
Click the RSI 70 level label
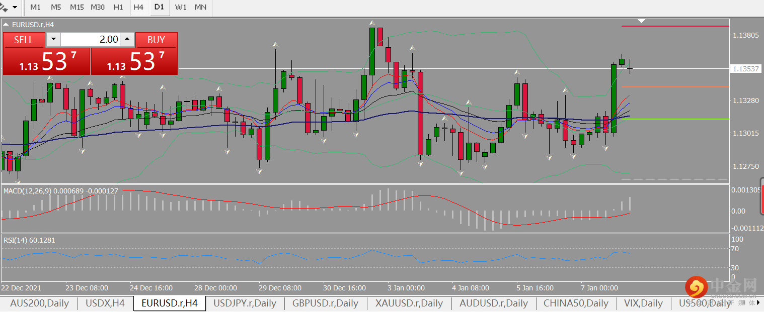coord(734,249)
